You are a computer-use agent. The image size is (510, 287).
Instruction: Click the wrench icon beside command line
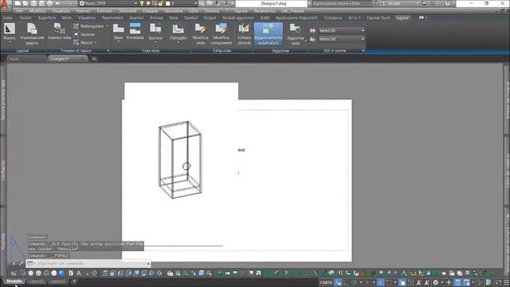(x=22, y=264)
